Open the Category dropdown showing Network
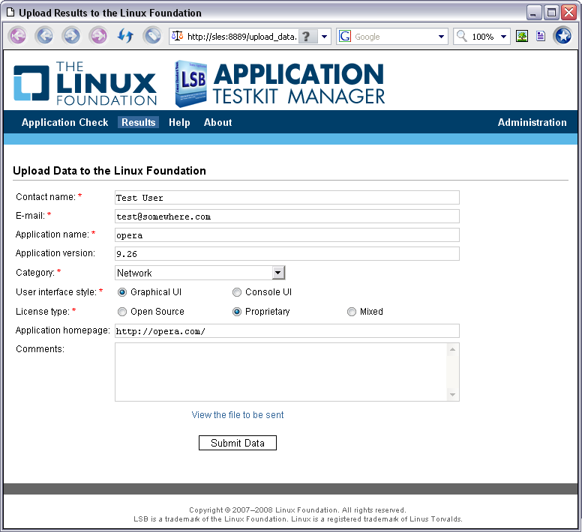This screenshot has height=532, width=582. tap(200, 273)
